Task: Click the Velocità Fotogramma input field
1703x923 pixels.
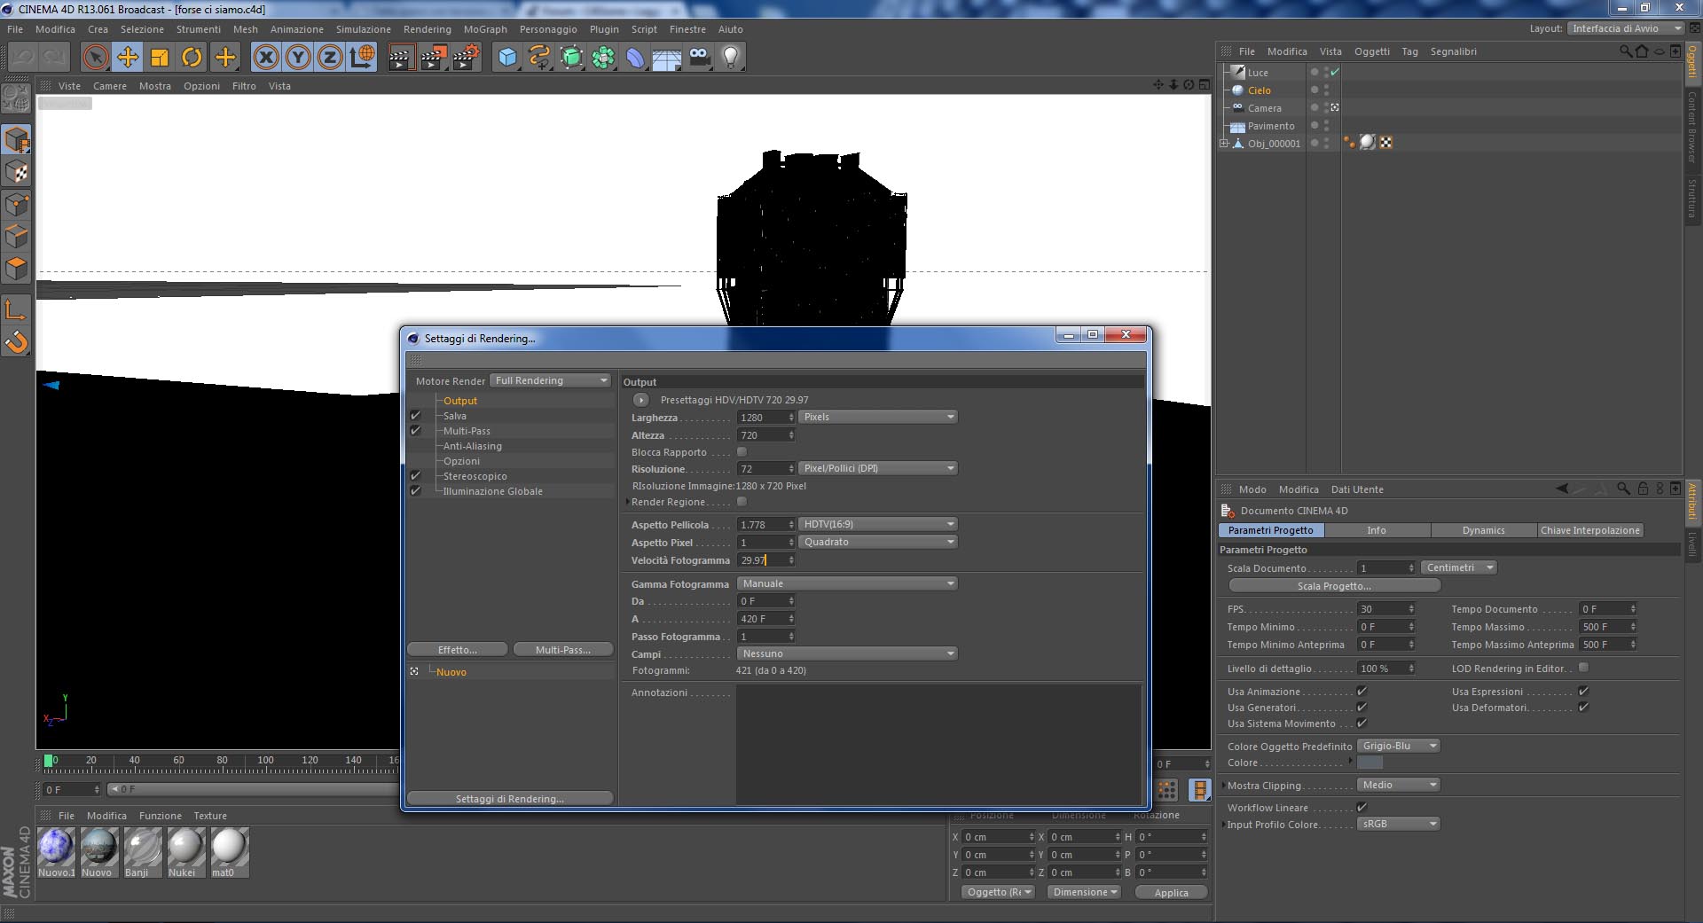Action: tap(765, 560)
